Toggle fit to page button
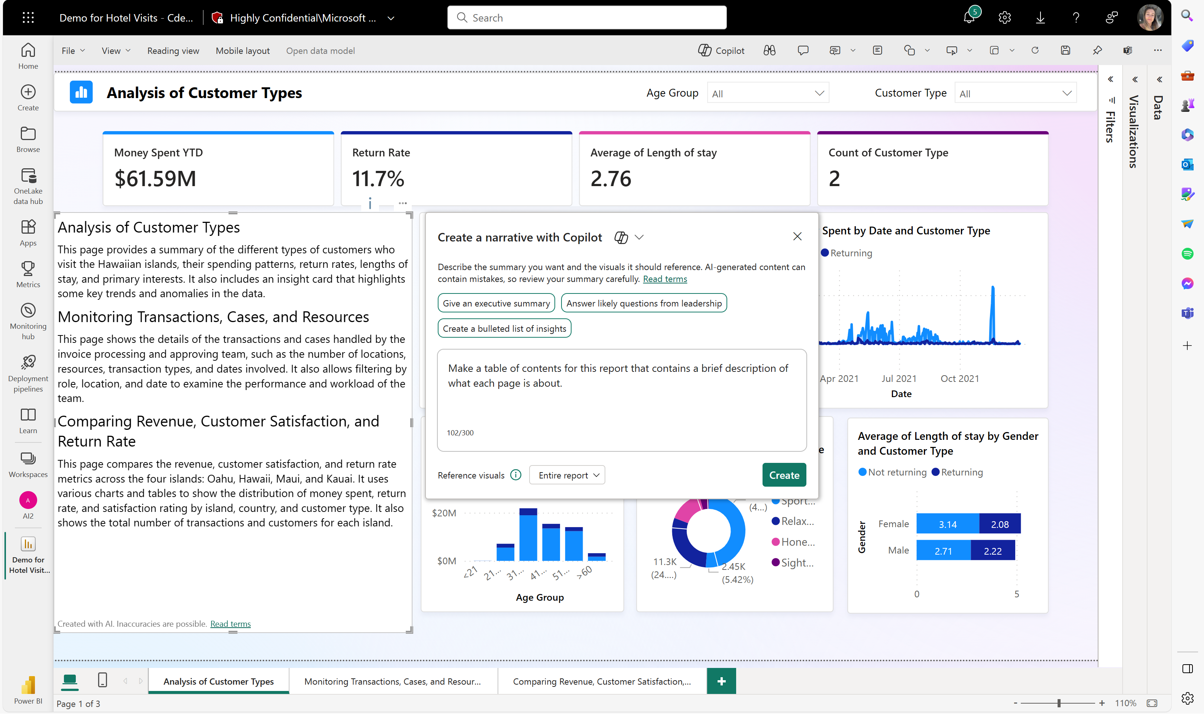The width and height of the screenshot is (1204, 714). coord(1152,703)
